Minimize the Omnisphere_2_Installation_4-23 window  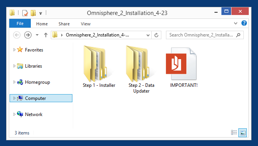click(216, 12)
